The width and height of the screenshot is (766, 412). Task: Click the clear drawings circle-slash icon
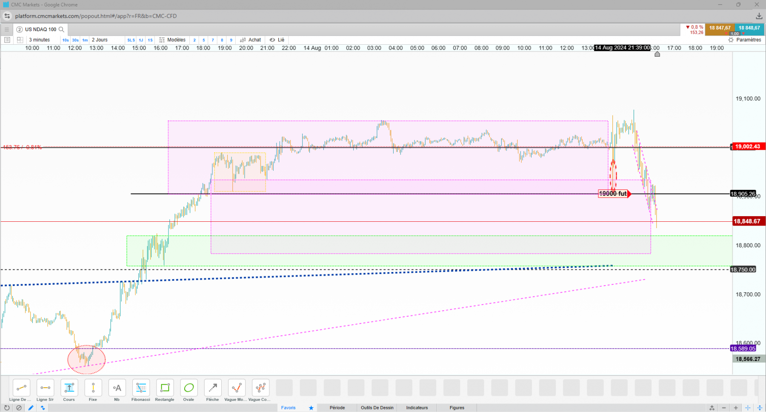pos(19,408)
